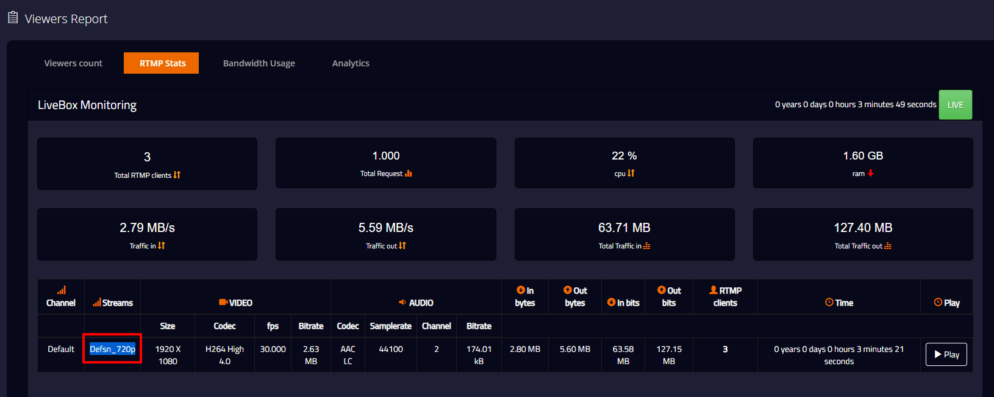Click chart icon beside Total Traffic out
This screenshot has width=994, height=397.
click(888, 246)
